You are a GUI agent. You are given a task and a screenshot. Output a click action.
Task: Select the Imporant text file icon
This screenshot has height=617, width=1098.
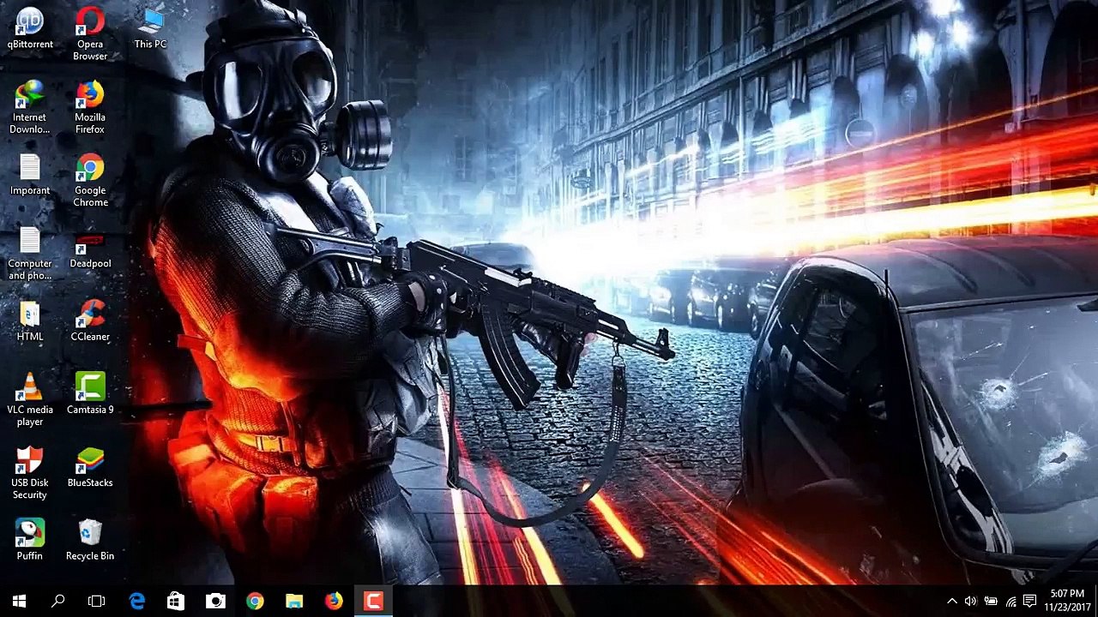(x=30, y=175)
